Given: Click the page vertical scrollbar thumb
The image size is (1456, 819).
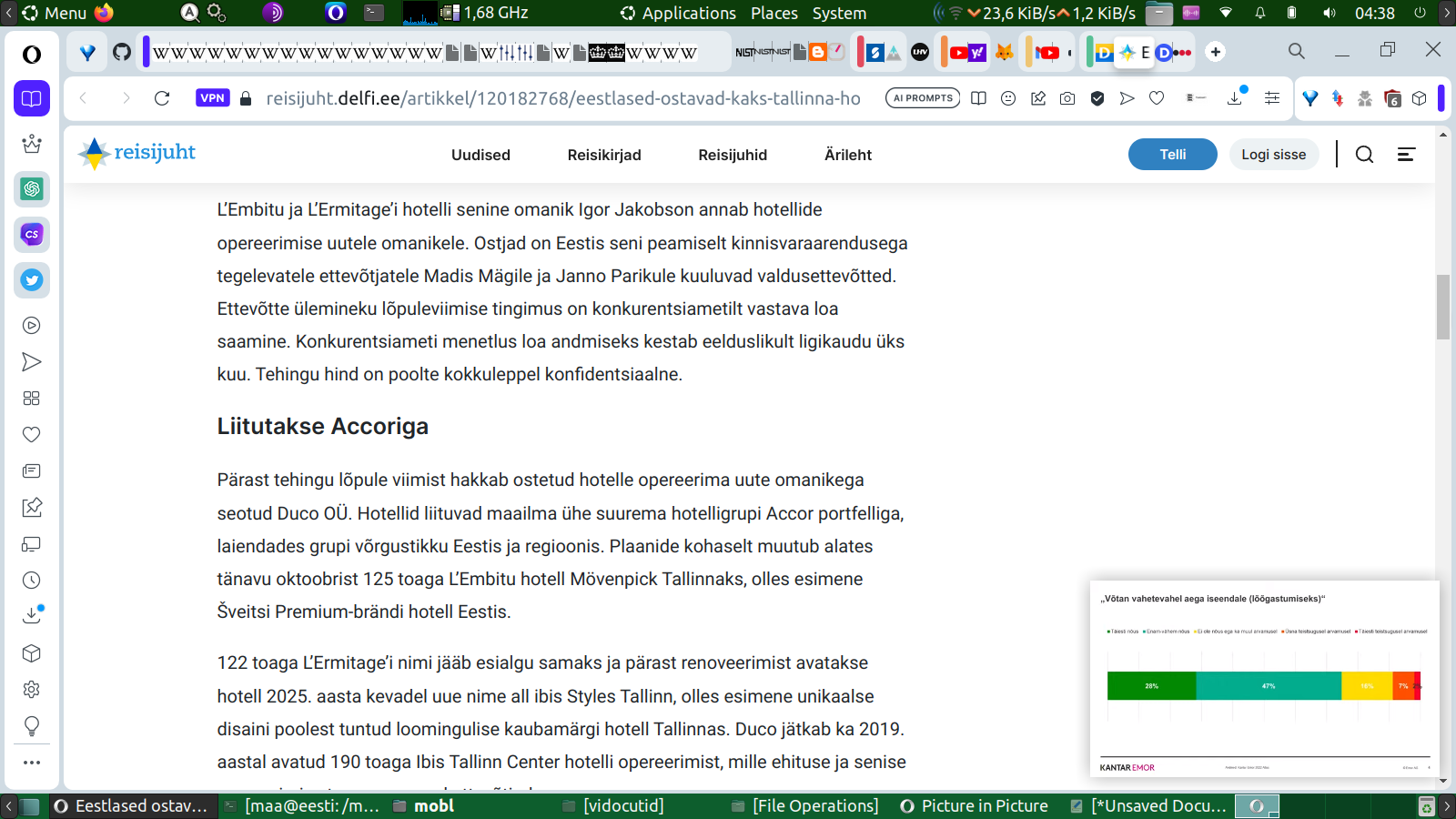Looking at the screenshot, I should pos(1443,307).
